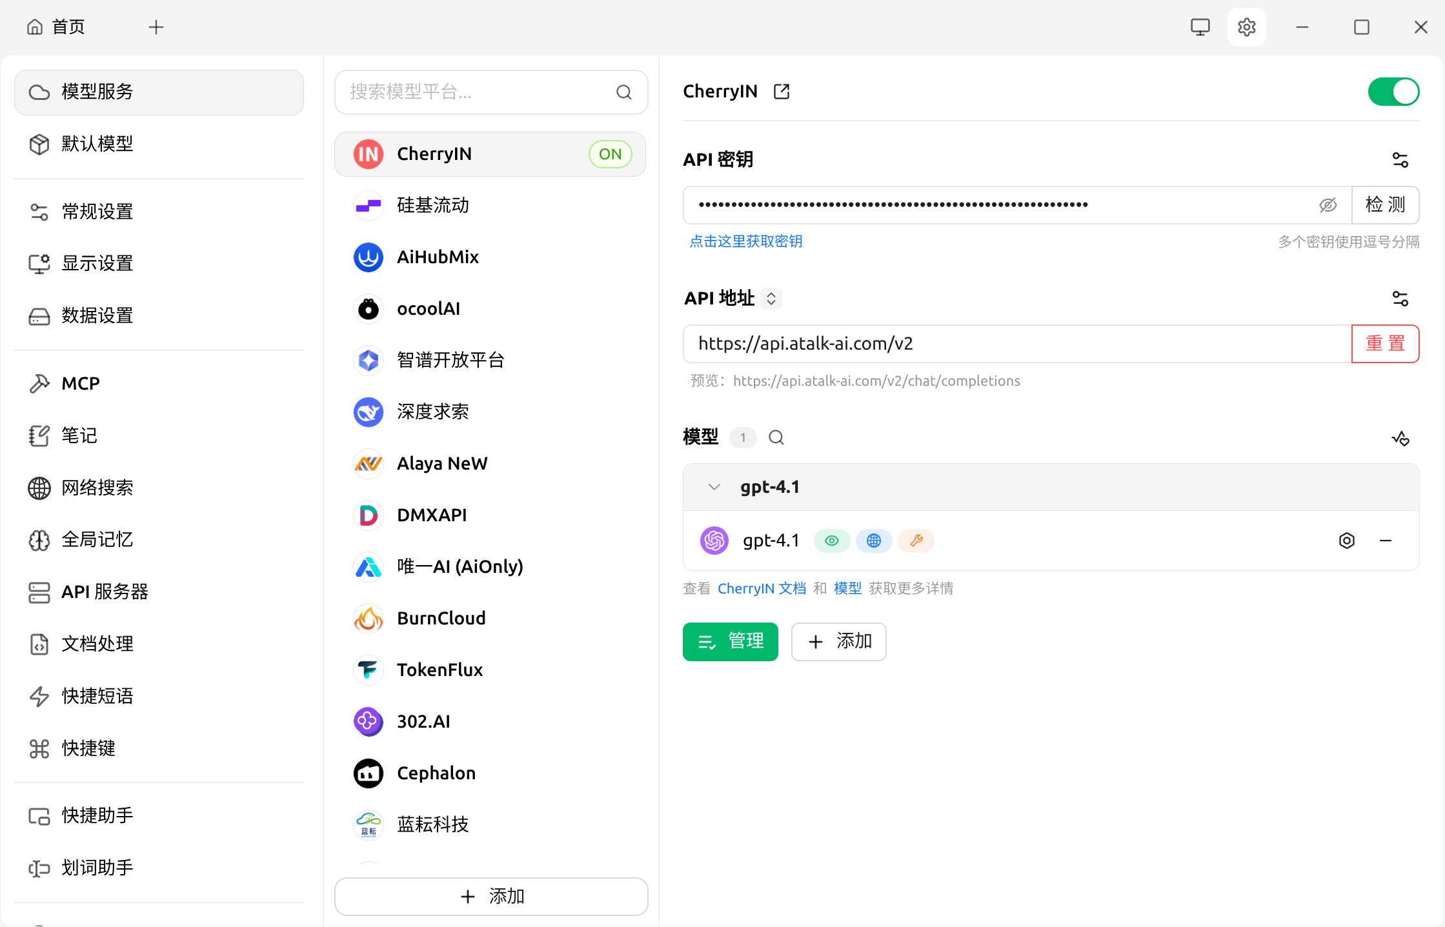This screenshot has height=927, width=1445.
Task: Toggle the green eye badge on gpt-4.1
Action: (831, 541)
